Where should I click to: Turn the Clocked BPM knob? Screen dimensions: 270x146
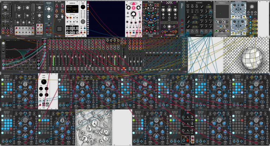click(202, 7)
